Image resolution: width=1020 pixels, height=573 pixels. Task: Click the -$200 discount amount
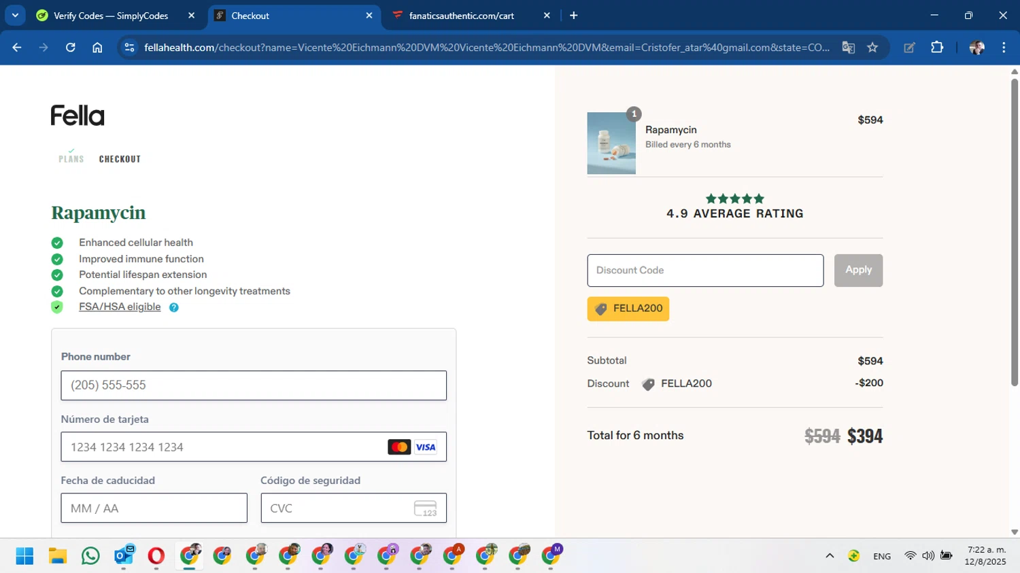(x=869, y=383)
